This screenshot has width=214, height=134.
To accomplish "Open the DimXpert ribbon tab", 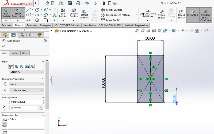I will click(x=45, y=25).
